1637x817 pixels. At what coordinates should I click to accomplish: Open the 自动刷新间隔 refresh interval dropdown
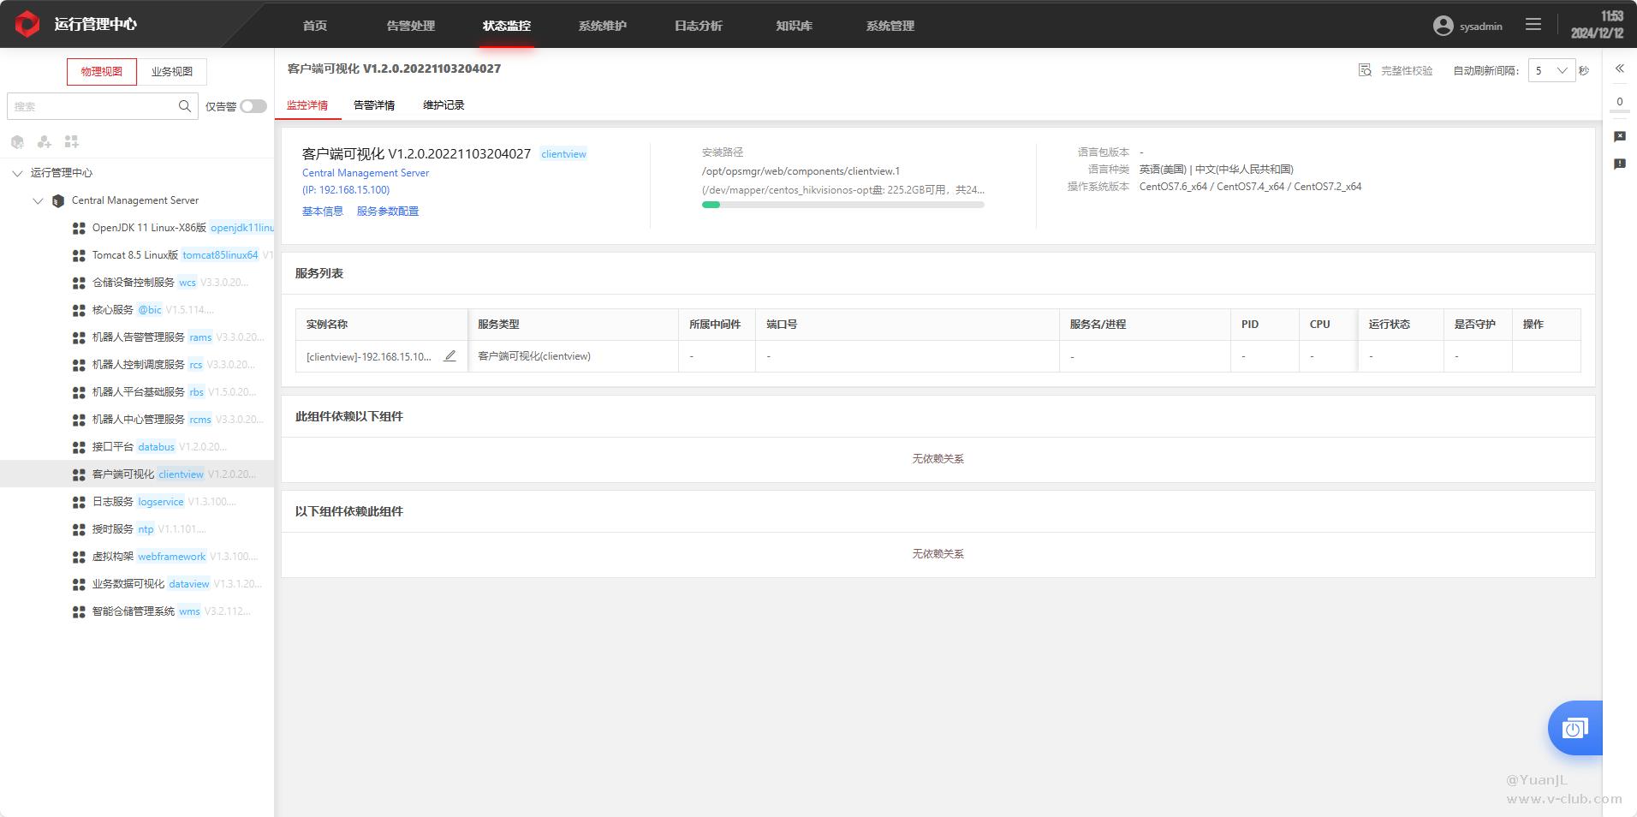[1551, 71]
